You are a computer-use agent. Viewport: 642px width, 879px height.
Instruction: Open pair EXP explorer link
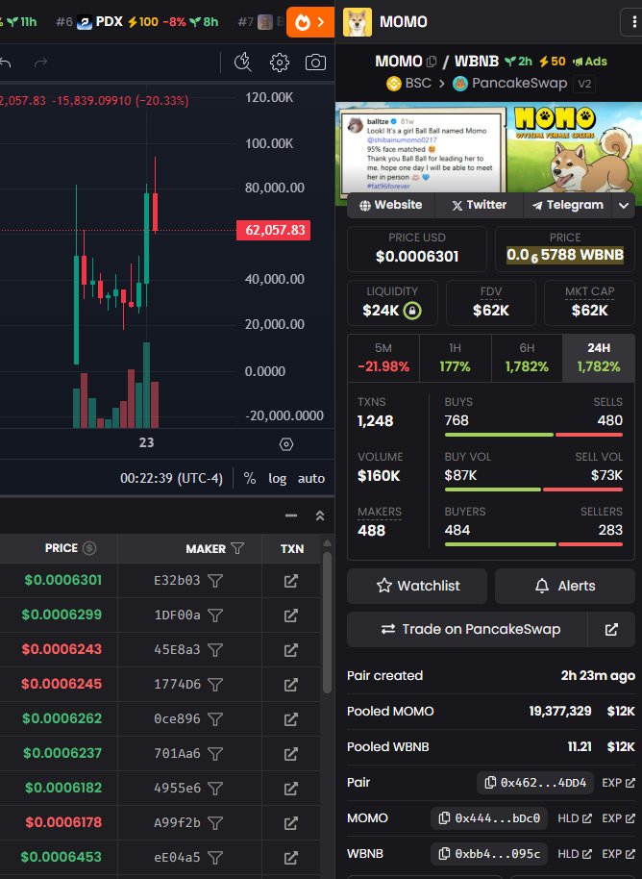pos(619,783)
